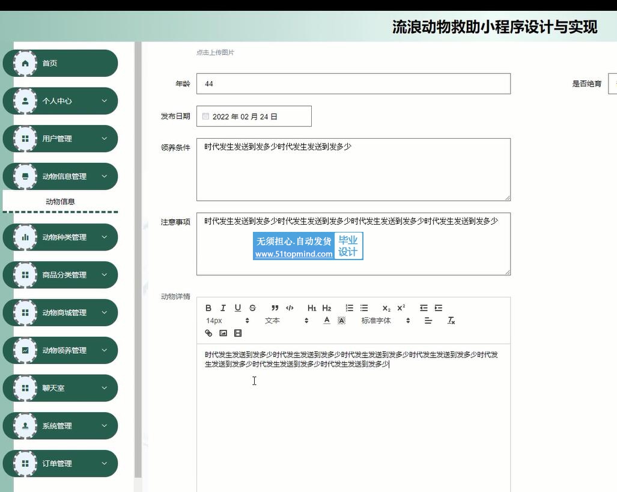The image size is (617, 492).
Task: Expand the 个人中心 menu
Action: [x=60, y=101]
